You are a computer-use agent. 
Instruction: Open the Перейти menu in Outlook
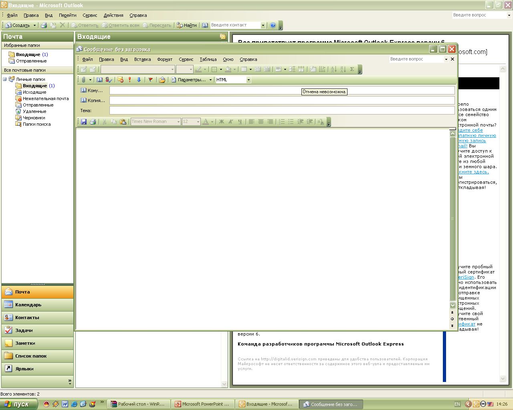pyautogui.click(x=67, y=15)
